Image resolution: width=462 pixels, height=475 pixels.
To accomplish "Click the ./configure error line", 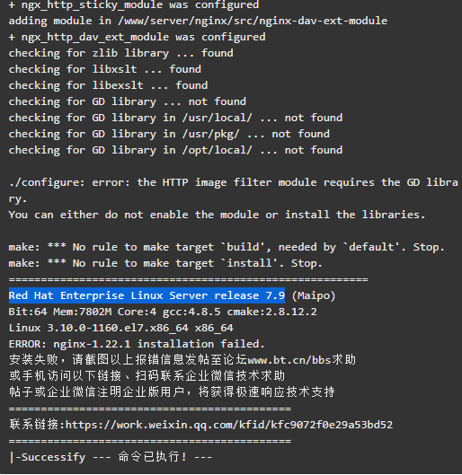I will coord(234,190).
